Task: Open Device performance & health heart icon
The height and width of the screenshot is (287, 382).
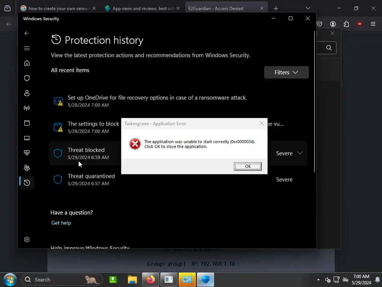Action: [27, 153]
